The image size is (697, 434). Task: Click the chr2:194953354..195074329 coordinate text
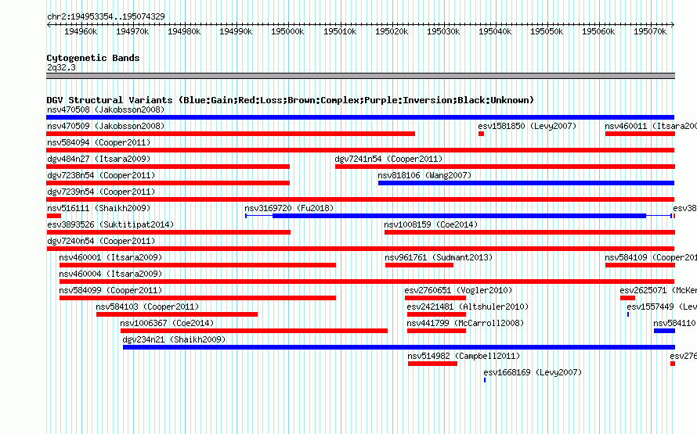[x=106, y=16]
